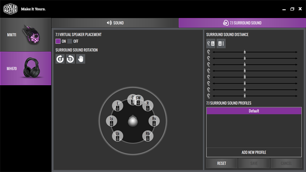Click the first surround distance slider handle
Screen dimensions: 306x172
pos(245,52)
